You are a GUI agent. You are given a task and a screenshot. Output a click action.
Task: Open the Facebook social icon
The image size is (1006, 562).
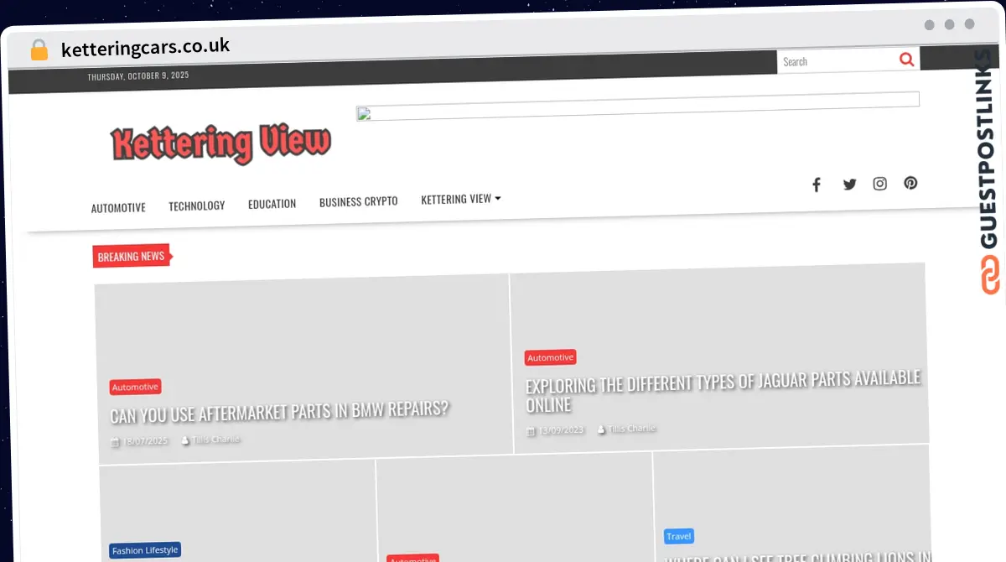(816, 185)
